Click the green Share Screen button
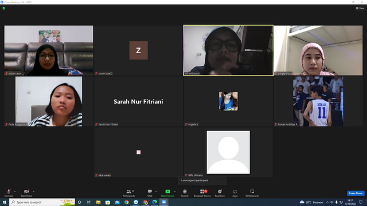Image resolution: width=367 pixels, height=206 pixels. click(167, 193)
